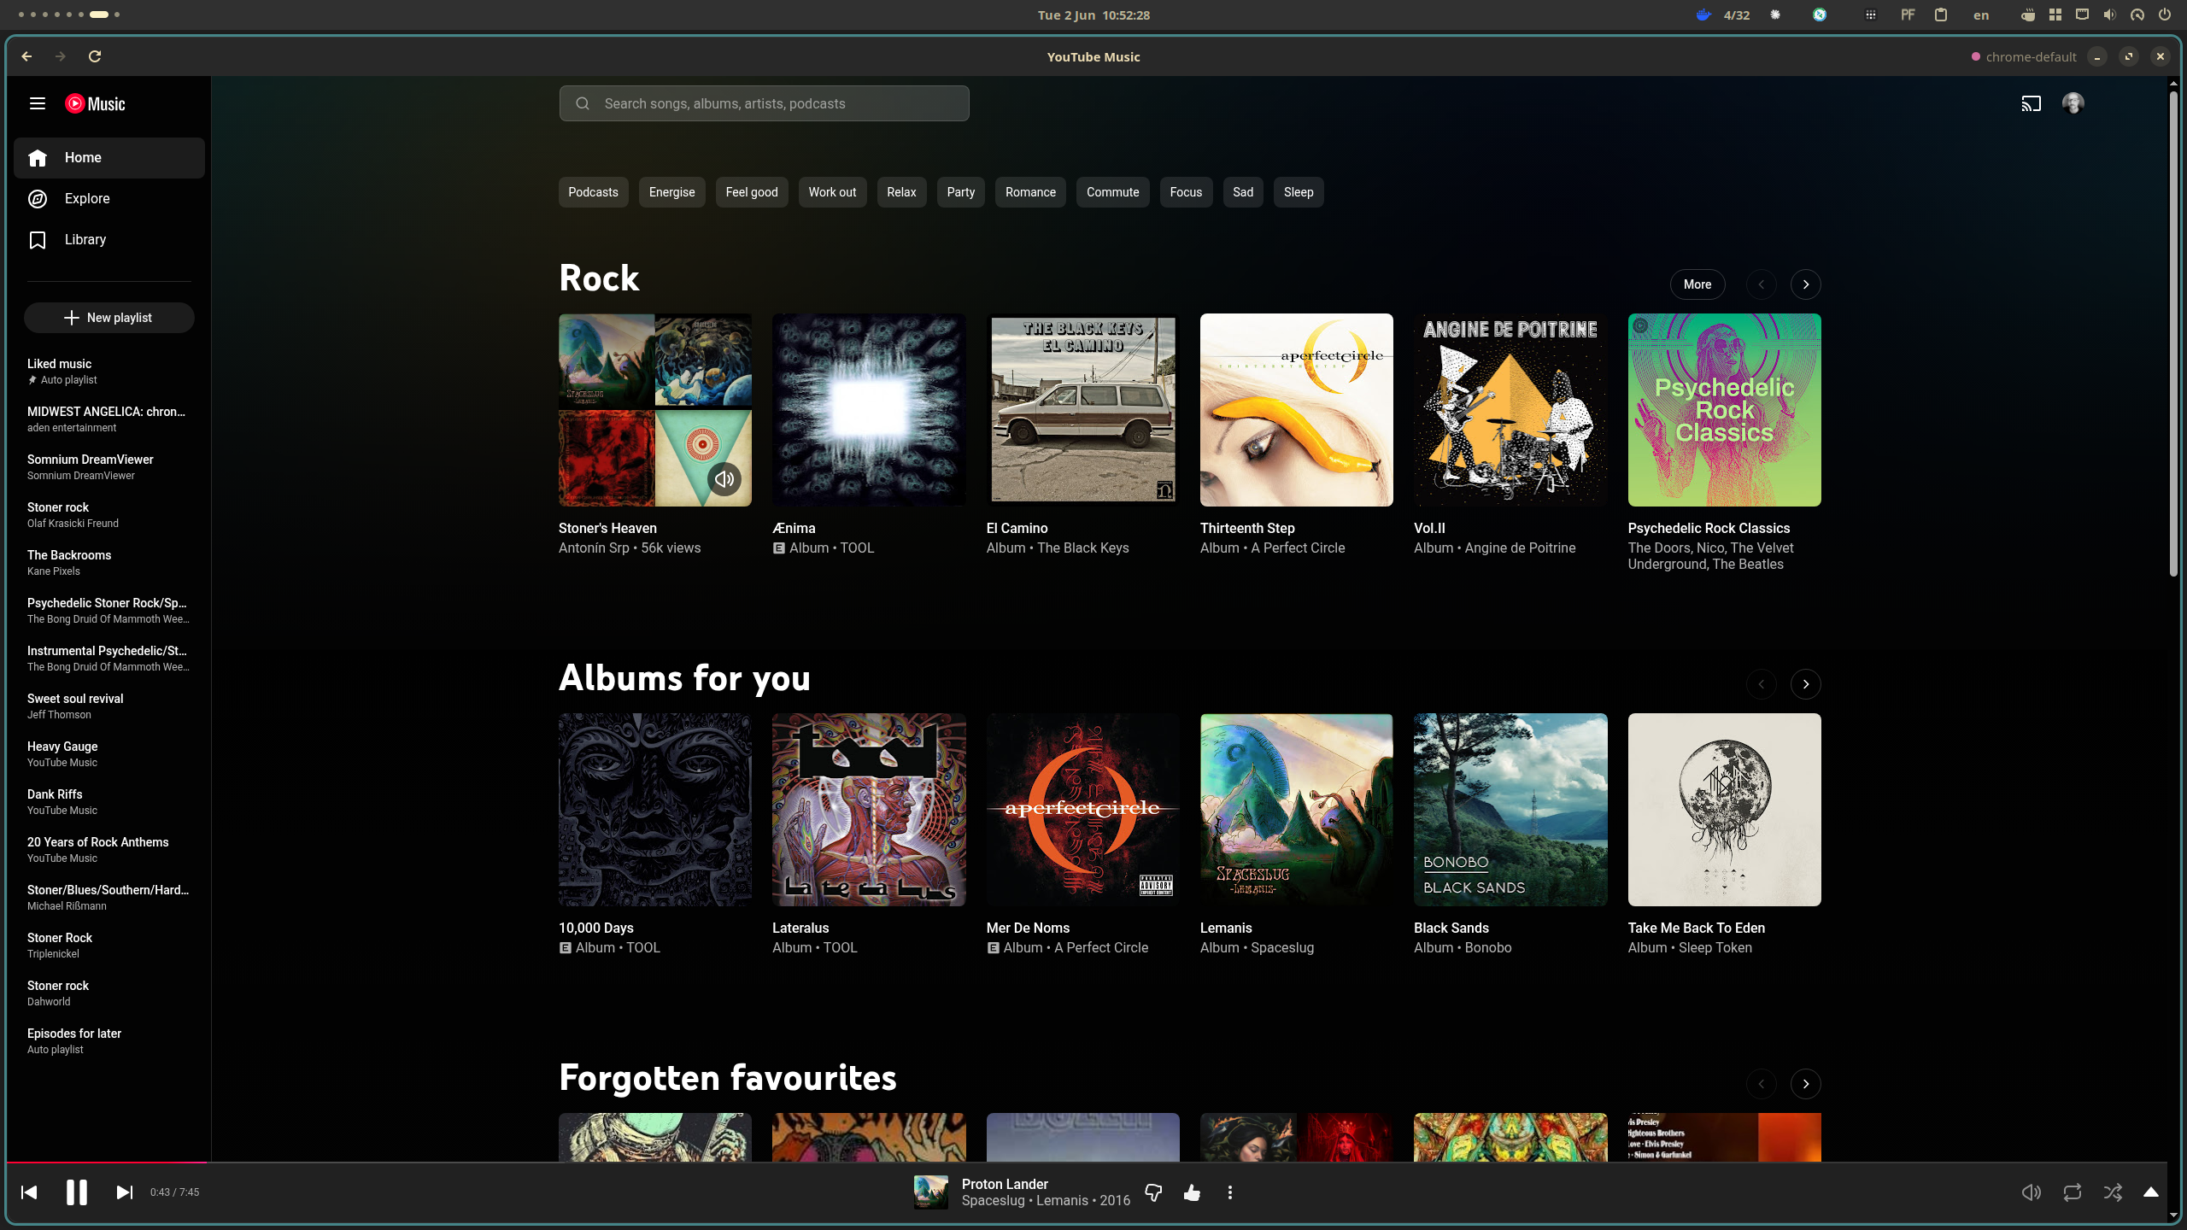Open three-dot menu for Proton Lander

click(1230, 1192)
